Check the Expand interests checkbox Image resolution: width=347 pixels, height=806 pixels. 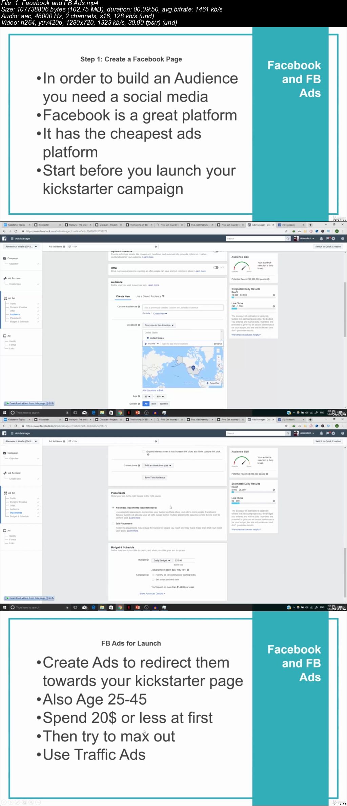144,451
